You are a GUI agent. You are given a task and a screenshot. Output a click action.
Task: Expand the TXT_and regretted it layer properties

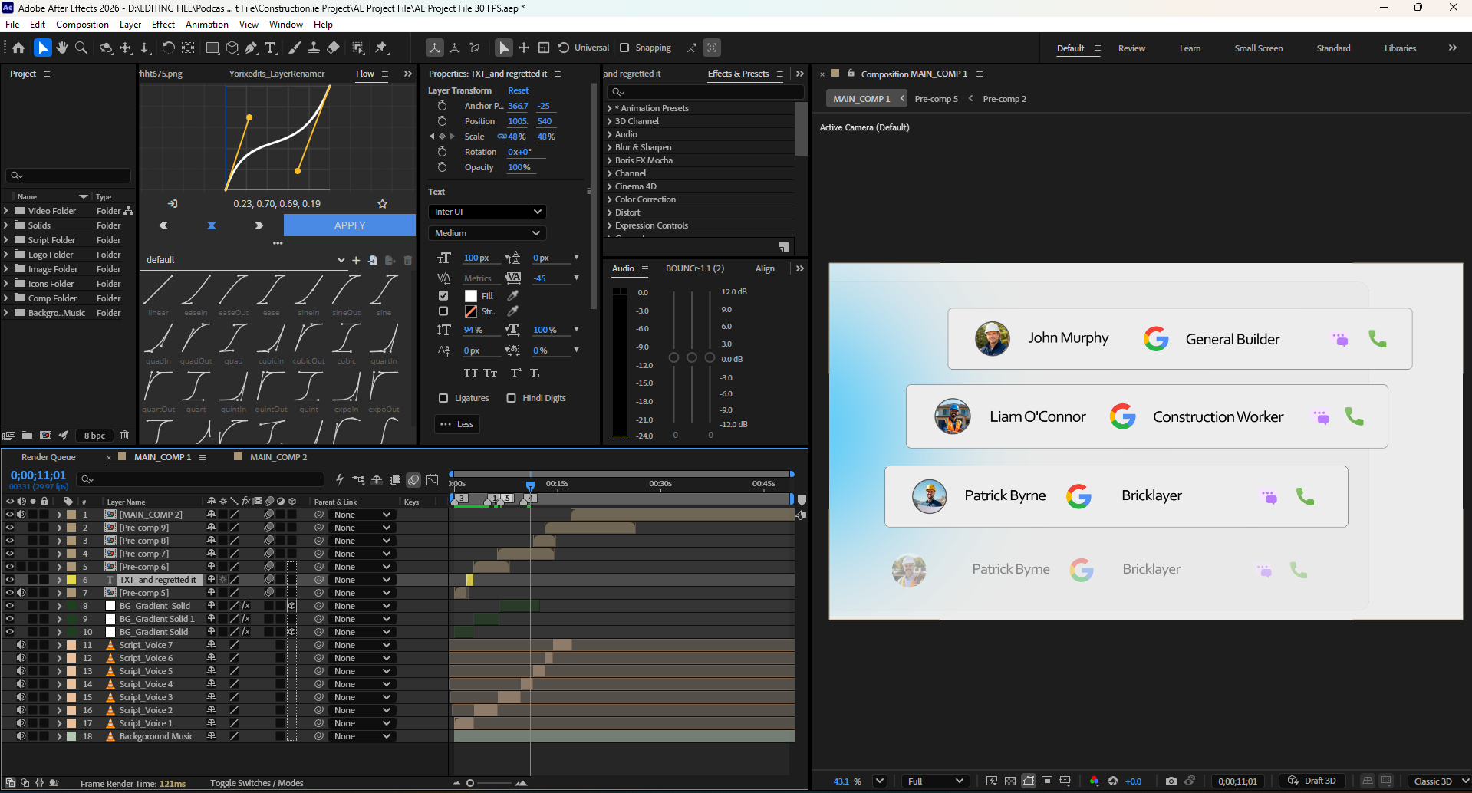[x=59, y=580]
